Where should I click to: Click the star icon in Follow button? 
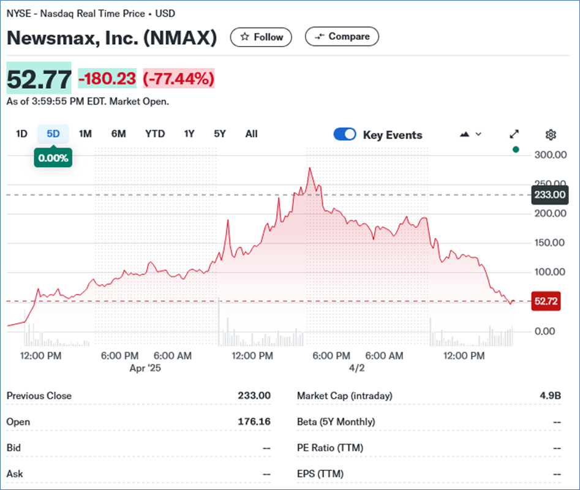(244, 37)
